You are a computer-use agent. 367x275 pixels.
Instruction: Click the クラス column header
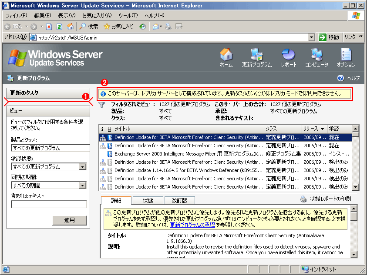coord(283,129)
